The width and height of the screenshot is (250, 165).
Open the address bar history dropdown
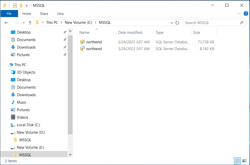pyautogui.click(x=172, y=23)
